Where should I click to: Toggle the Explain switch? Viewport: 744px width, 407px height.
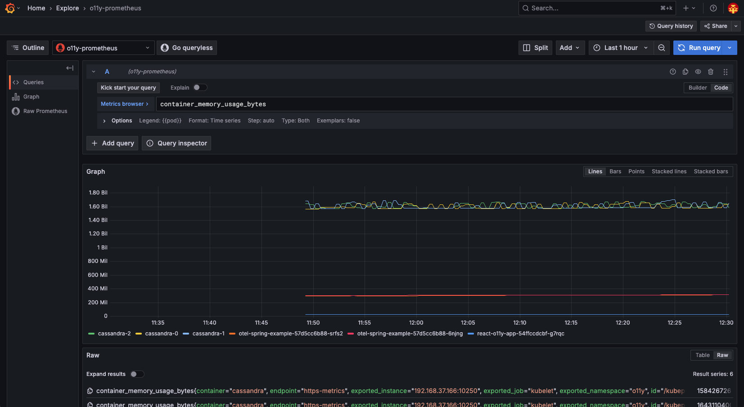coord(200,88)
